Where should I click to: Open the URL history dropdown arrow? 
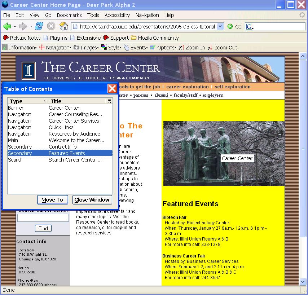point(220,26)
